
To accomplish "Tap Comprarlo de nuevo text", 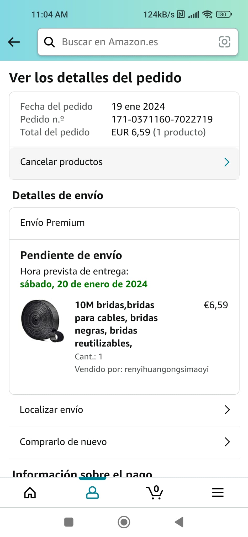I will point(63,442).
